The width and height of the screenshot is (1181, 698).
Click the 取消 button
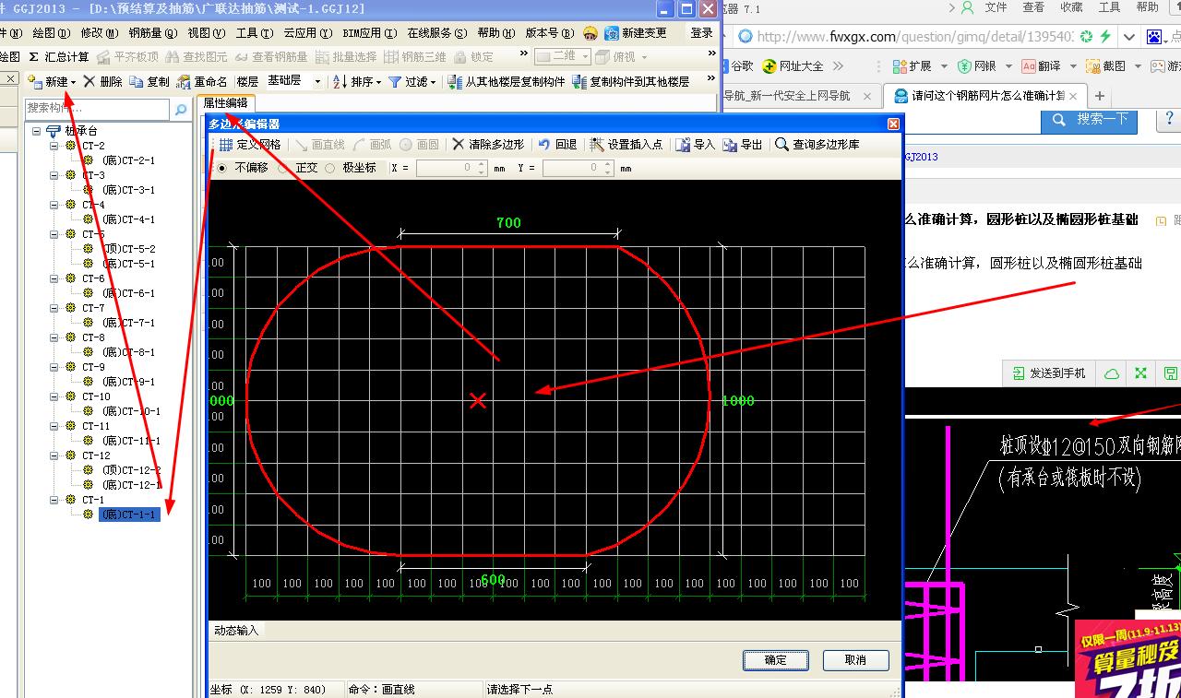855,659
